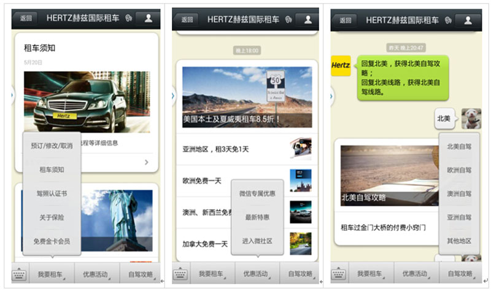Choose 最新特惠 menu entry
Viewport: 491px width, 291px height.
pos(257,217)
